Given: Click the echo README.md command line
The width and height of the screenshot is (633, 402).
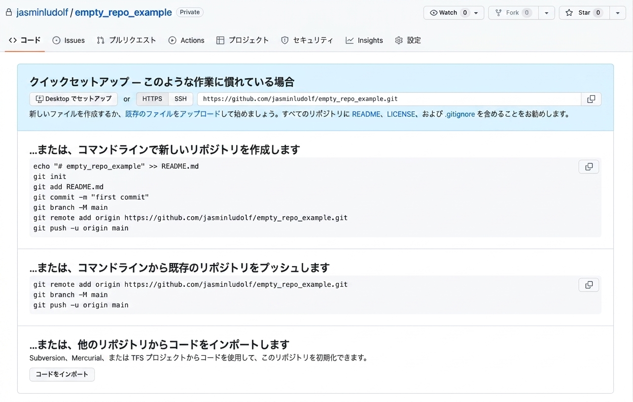Looking at the screenshot, I should point(116,166).
